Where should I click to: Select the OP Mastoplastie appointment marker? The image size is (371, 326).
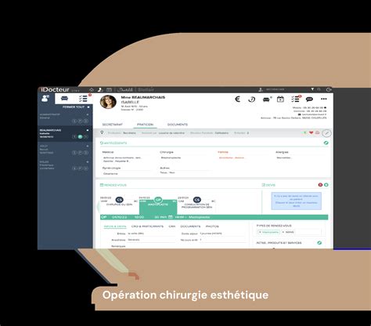[x=158, y=200]
